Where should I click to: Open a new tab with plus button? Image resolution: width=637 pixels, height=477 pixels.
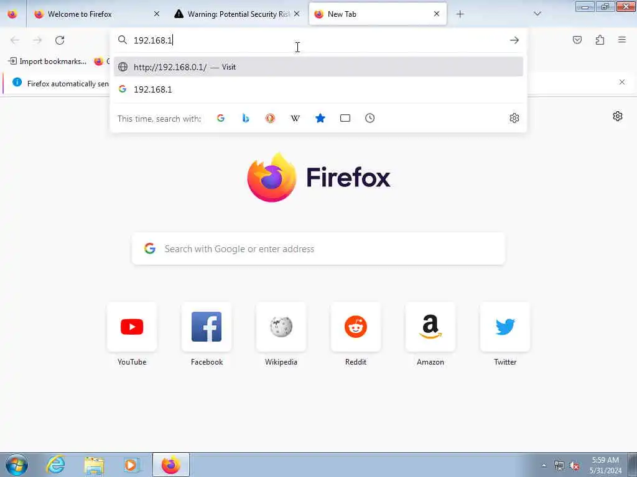click(460, 14)
